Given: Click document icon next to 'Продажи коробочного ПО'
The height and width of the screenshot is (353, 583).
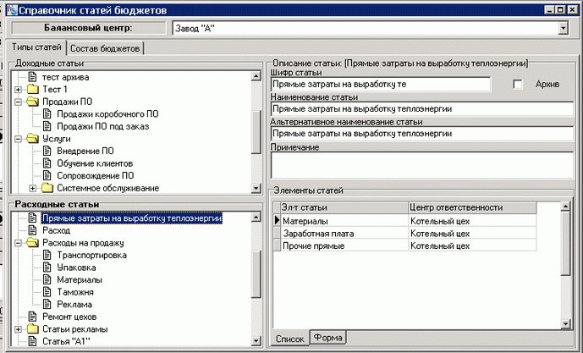Looking at the screenshot, I should pyautogui.click(x=47, y=113).
